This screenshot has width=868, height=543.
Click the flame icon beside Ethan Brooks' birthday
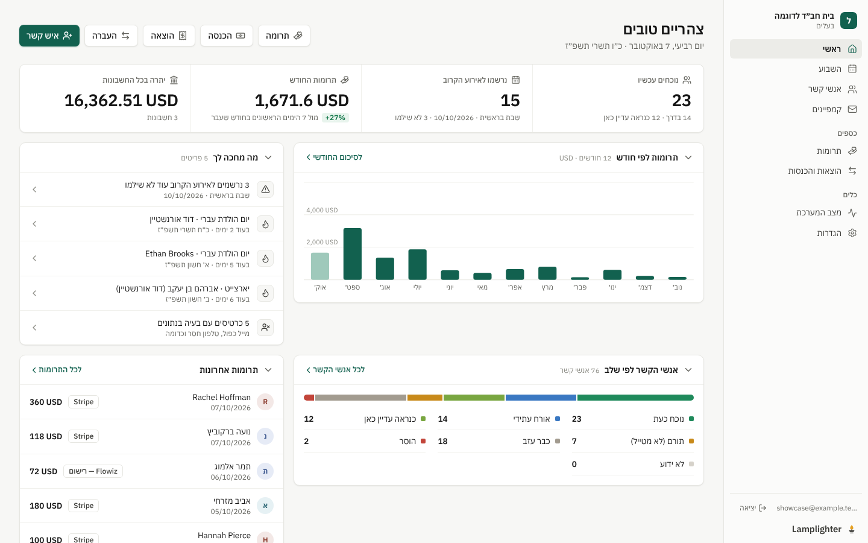coord(265,258)
